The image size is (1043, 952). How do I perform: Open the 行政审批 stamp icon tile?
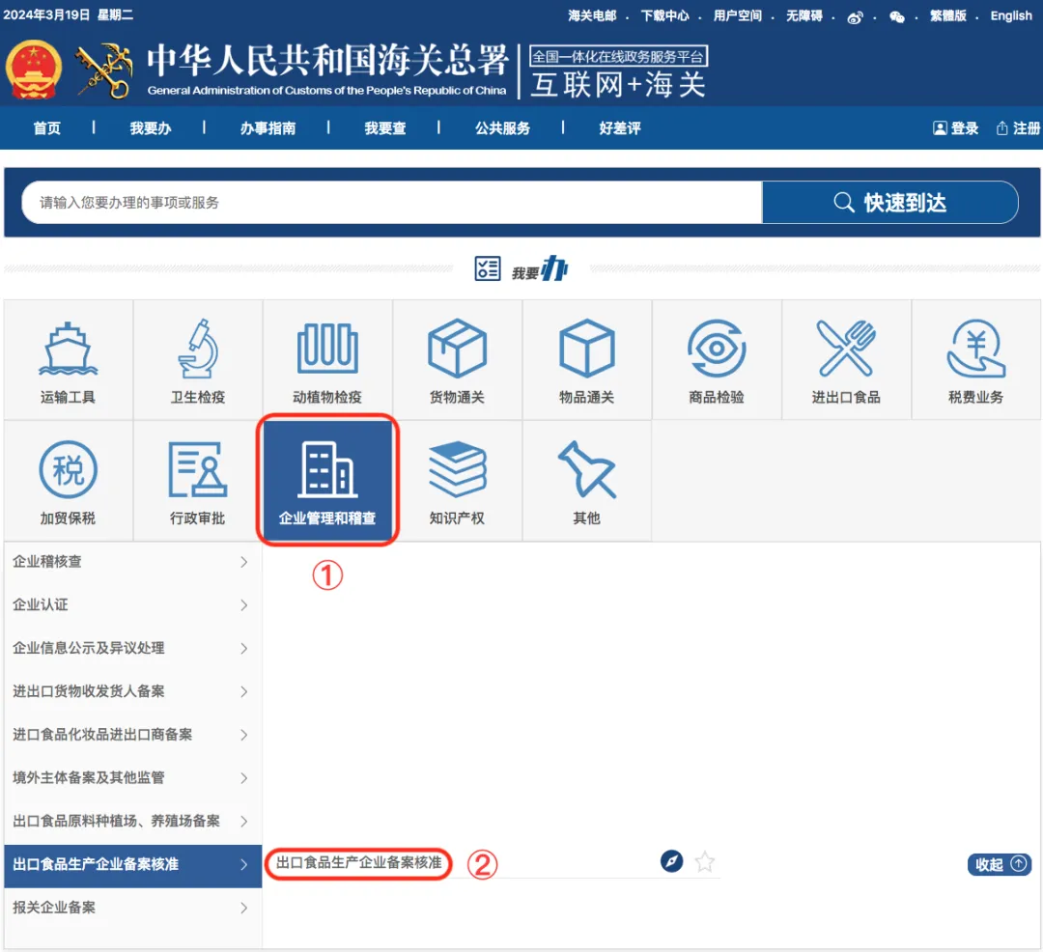(x=198, y=481)
